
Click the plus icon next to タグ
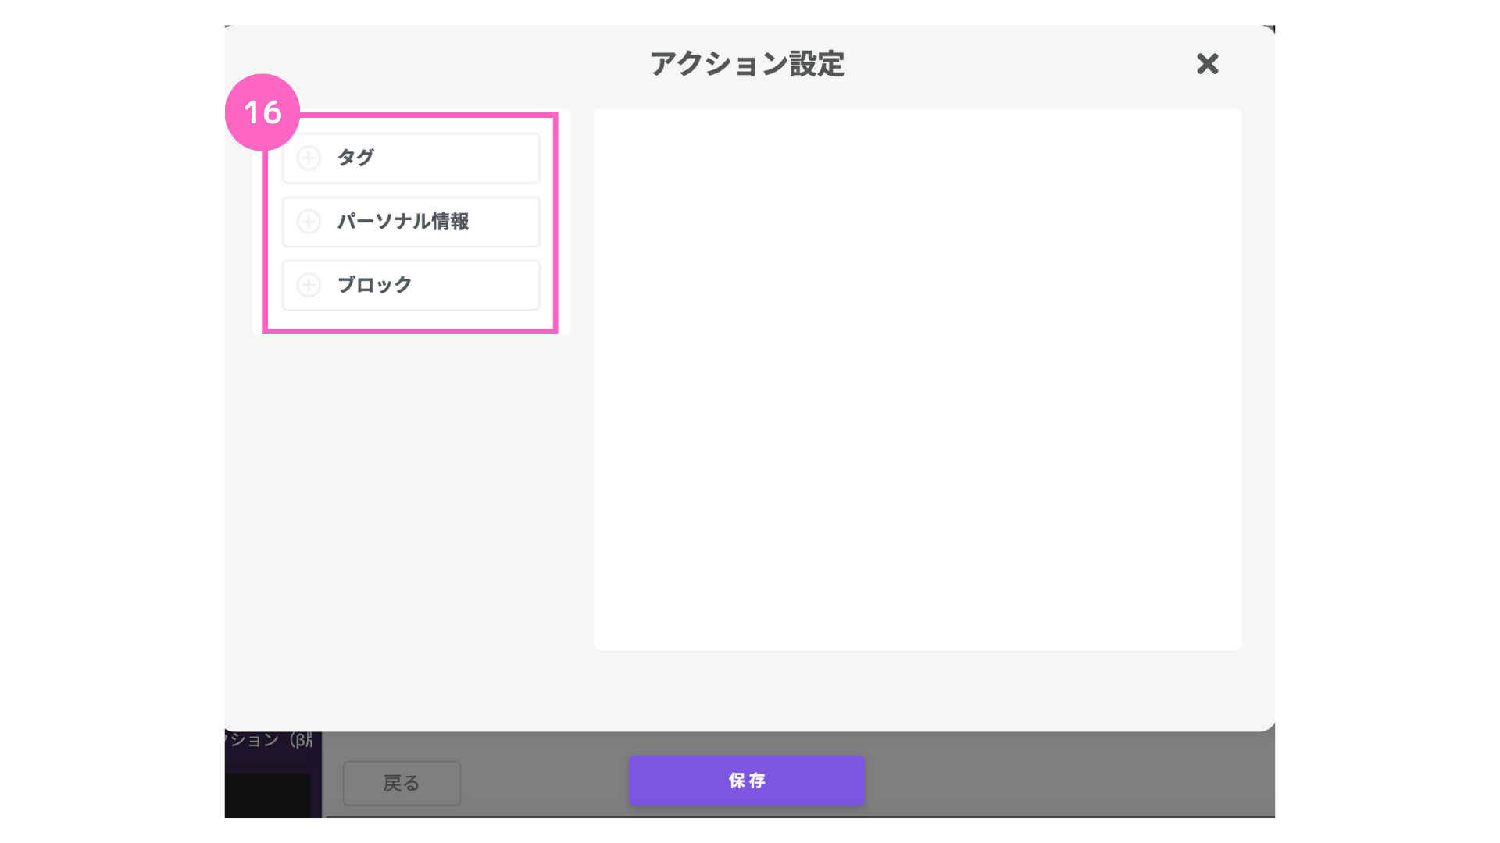point(309,158)
